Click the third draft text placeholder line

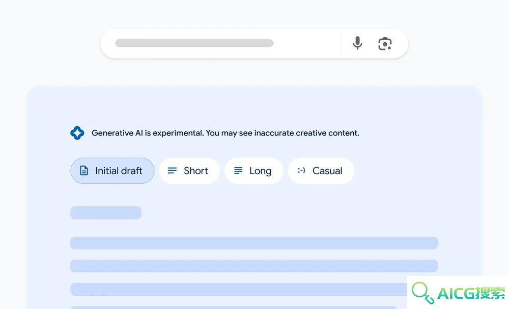pyautogui.click(x=239, y=289)
